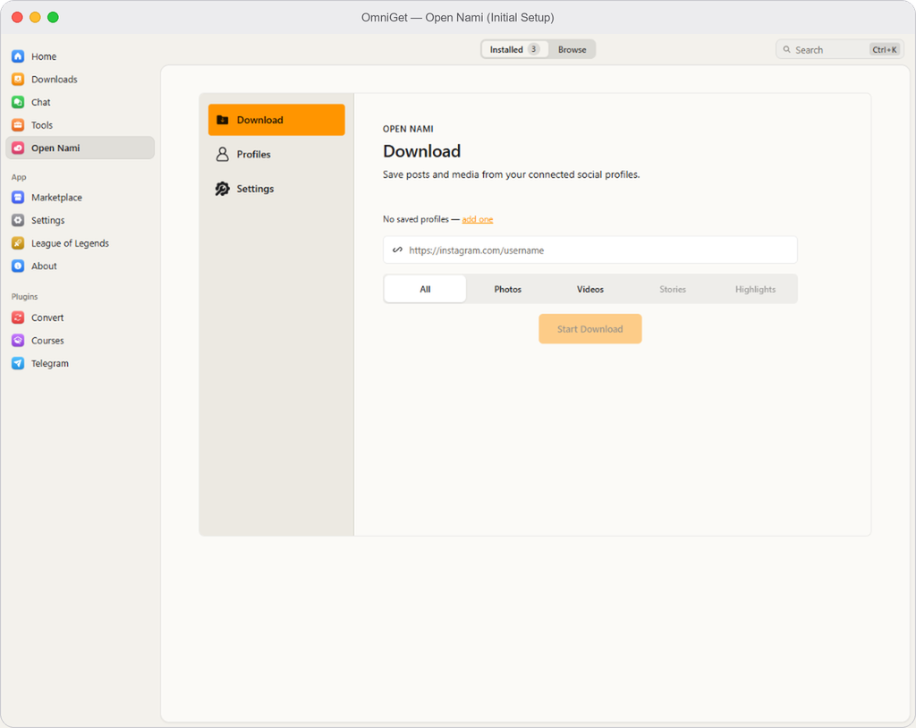The image size is (916, 728).
Task: Open the Telegram label under Plugins
Action: pyautogui.click(x=50, y=363)
